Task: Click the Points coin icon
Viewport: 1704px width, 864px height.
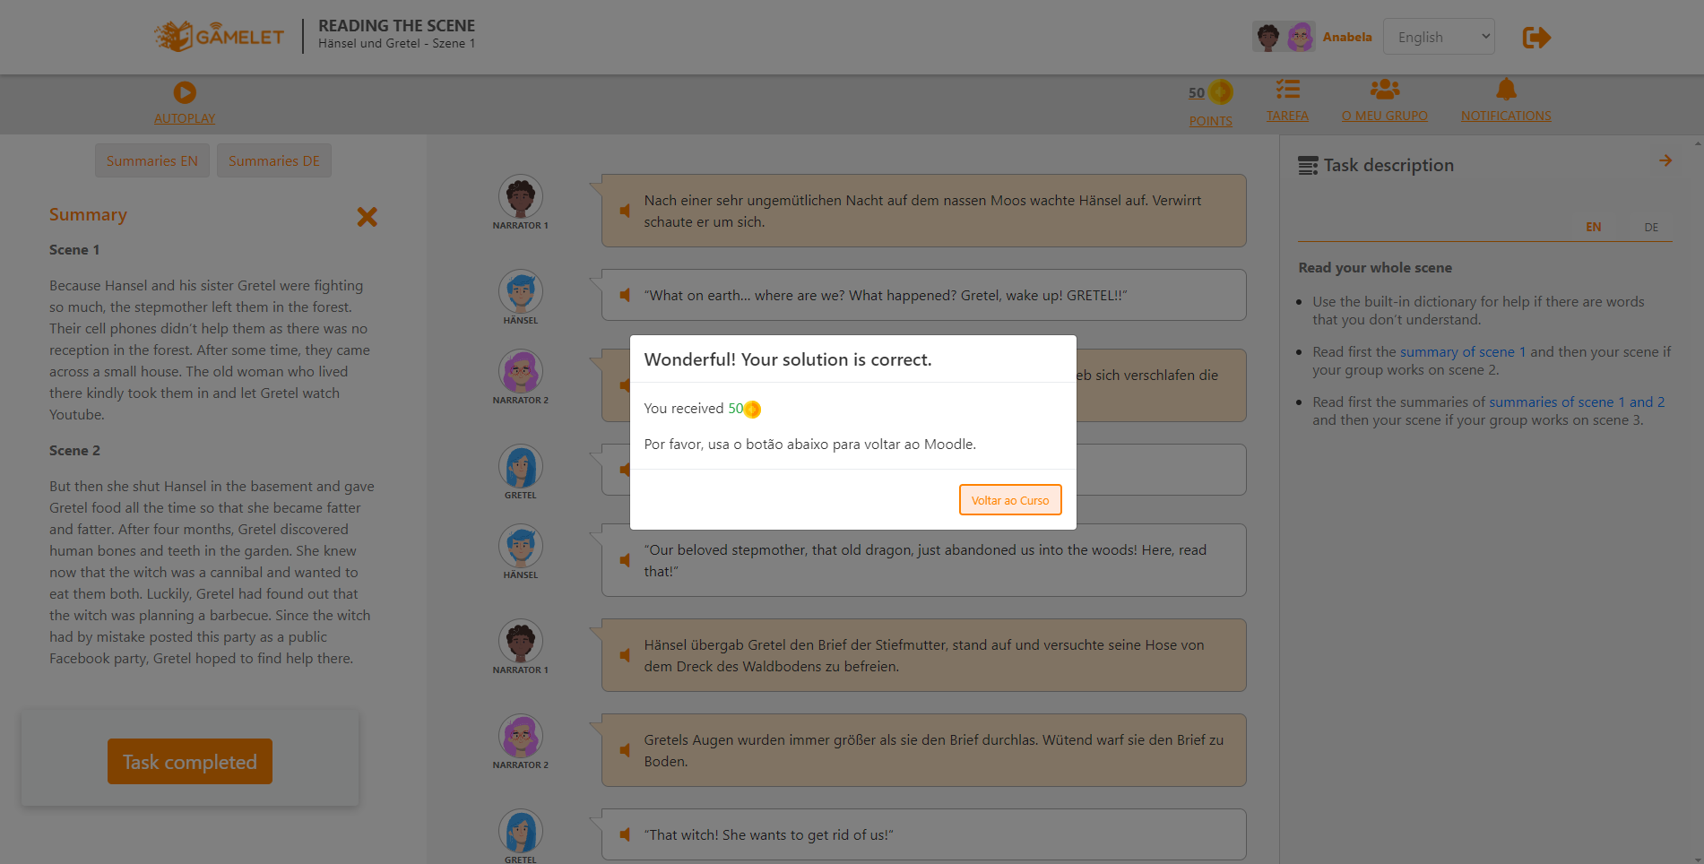Action: (x=1220, y=92)
